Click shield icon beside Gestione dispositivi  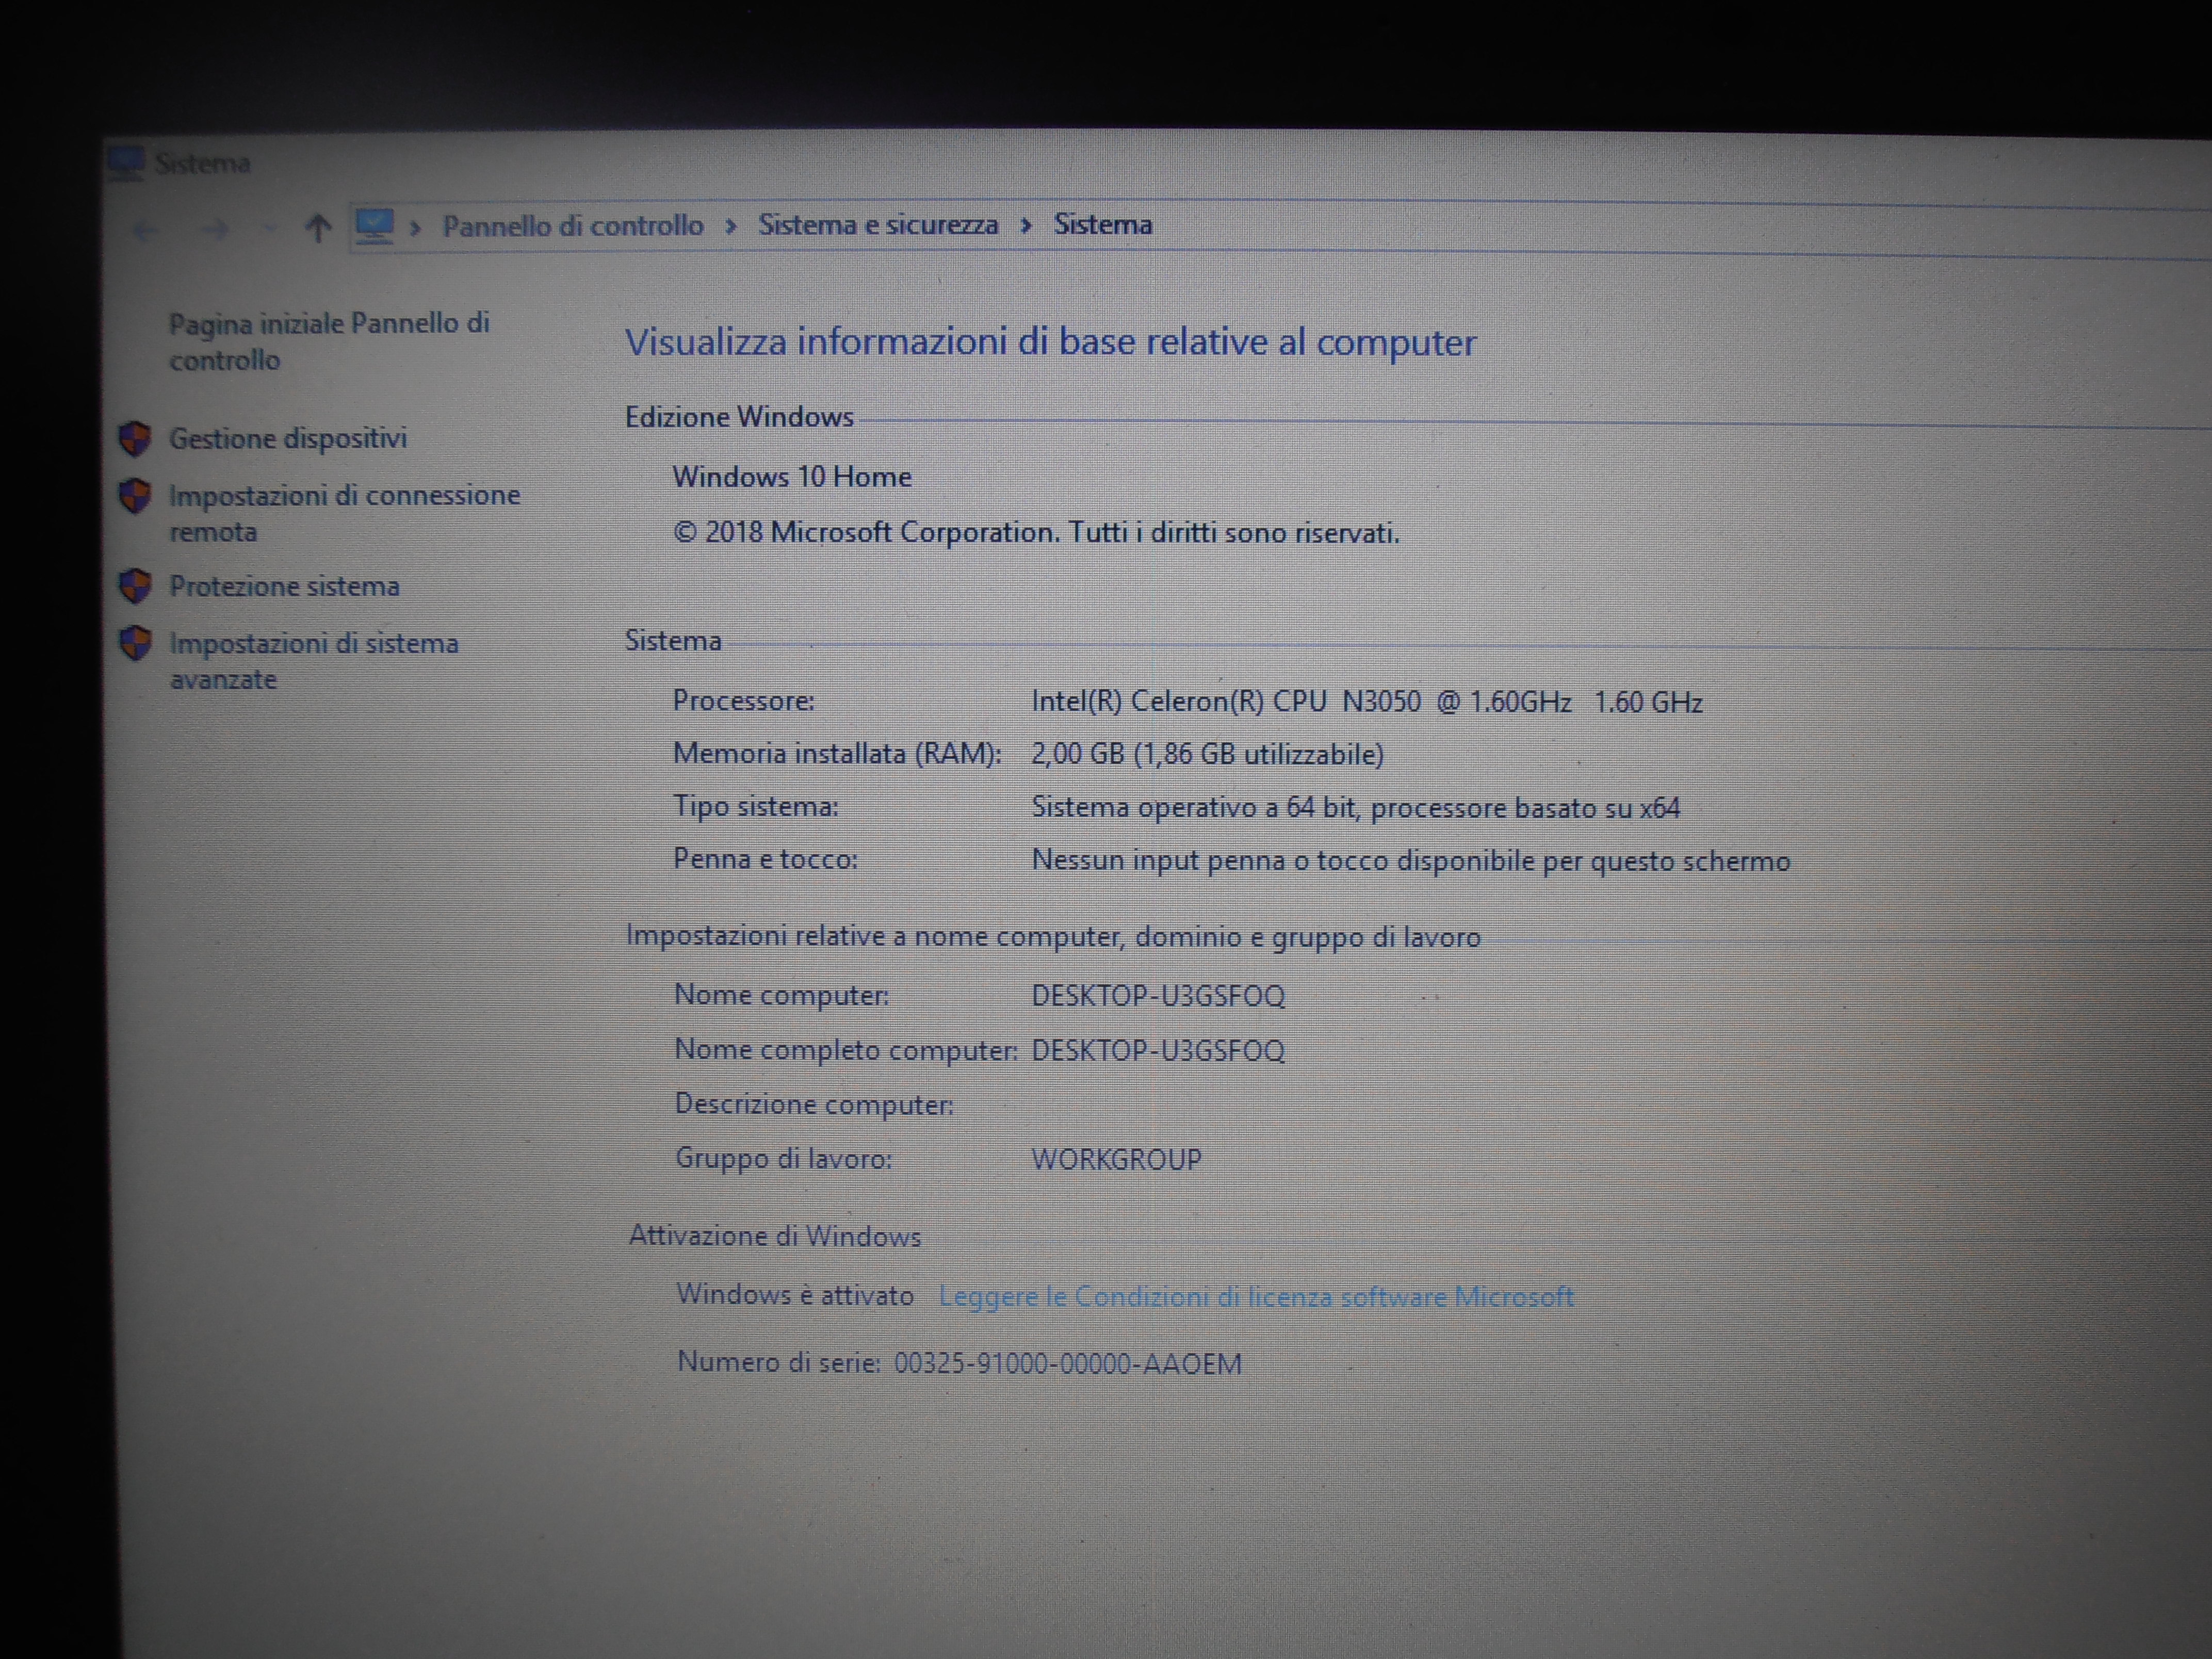[135, 438]
